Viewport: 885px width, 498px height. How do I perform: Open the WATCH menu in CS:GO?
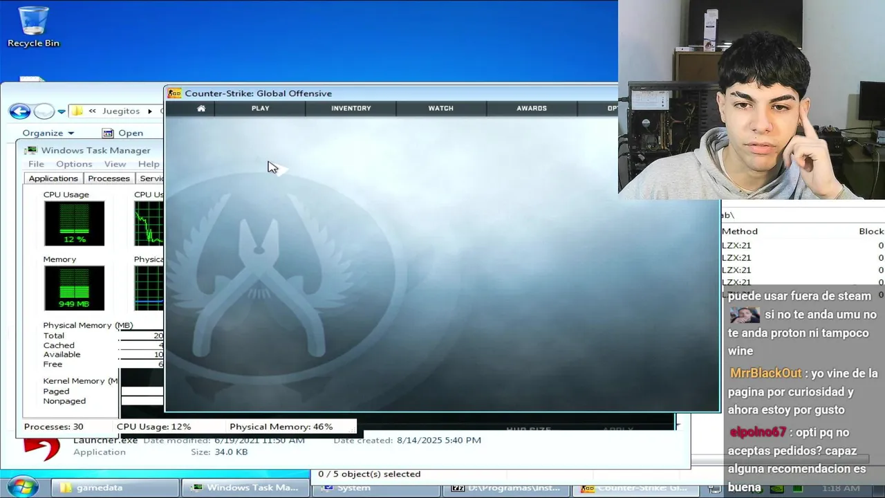click(x=440, y=108)
